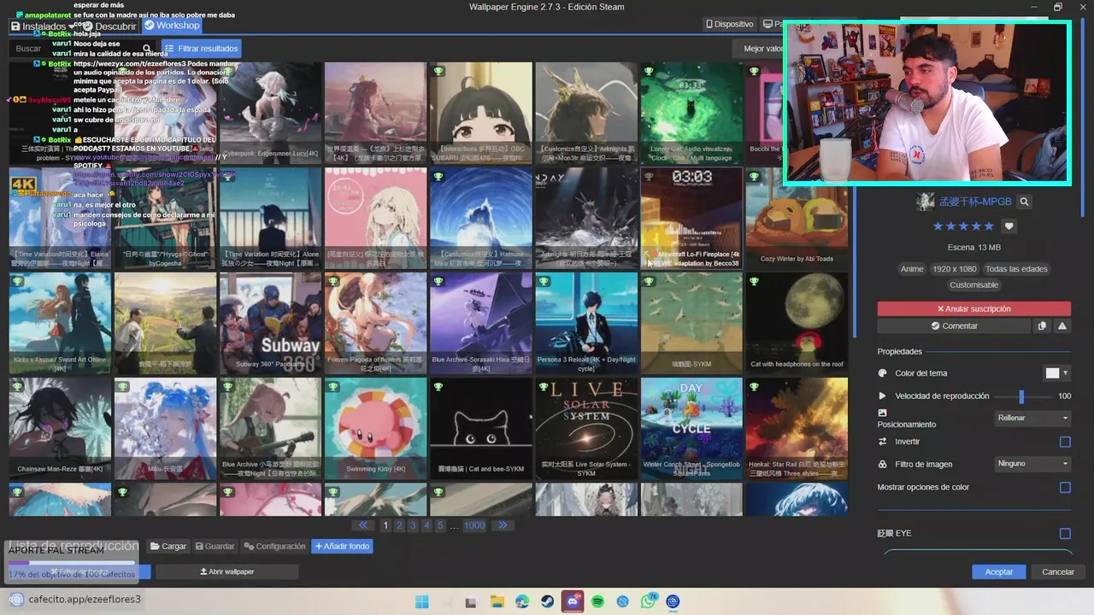Image resolution: width=1094 pixels, height=615 pixels.
Task: Click Abrir wallpaper button
Action: point(227,571)
